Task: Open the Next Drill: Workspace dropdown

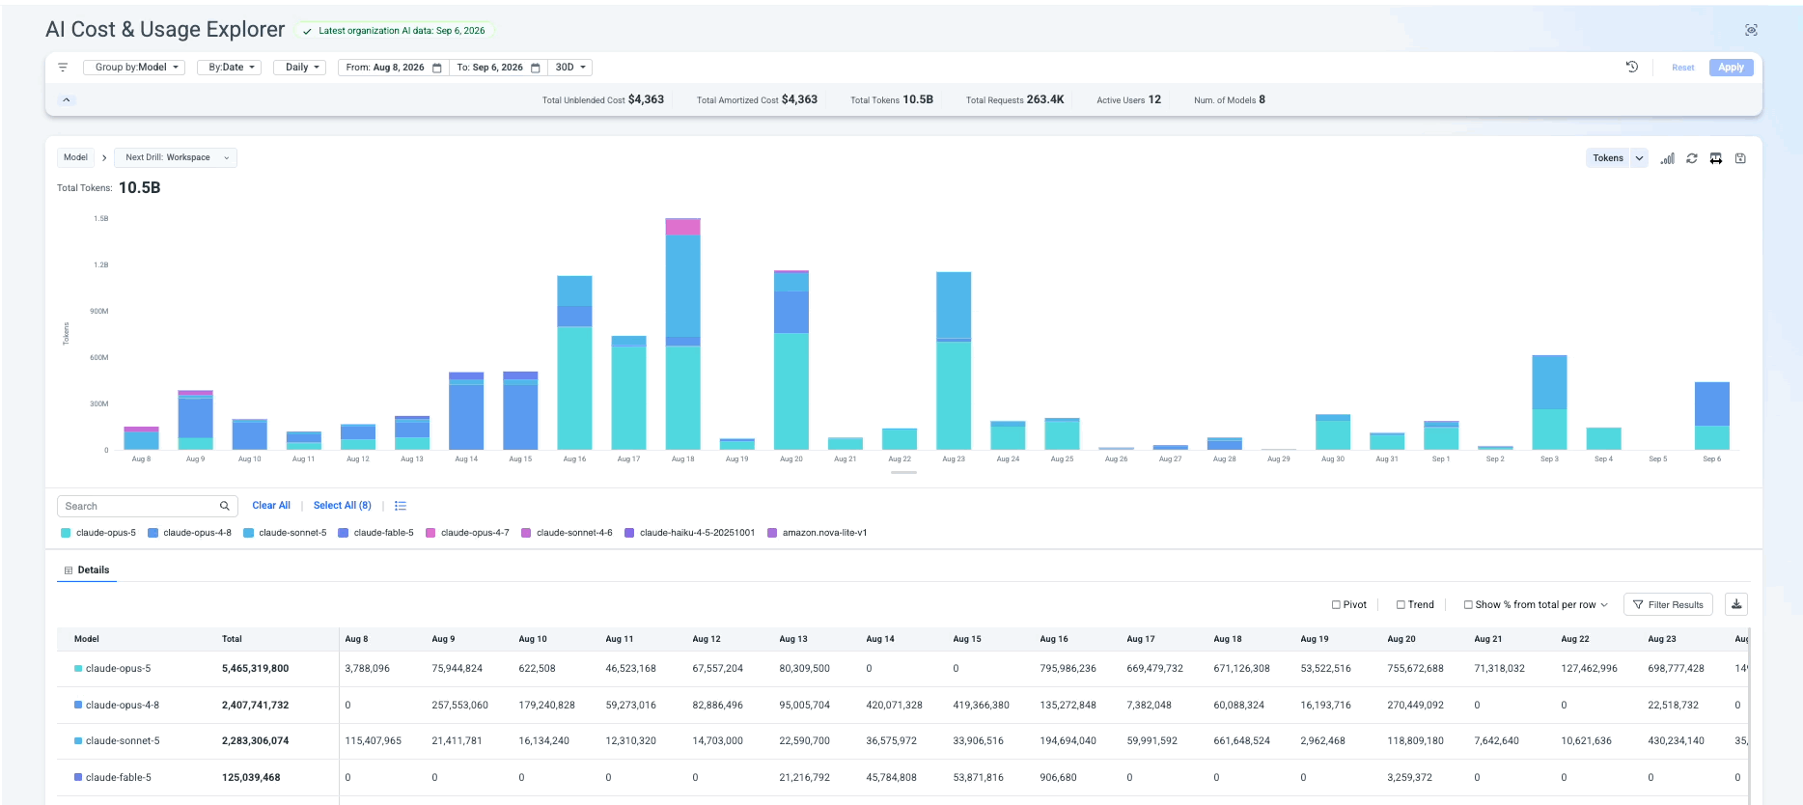Action: [x=176, y=157]
